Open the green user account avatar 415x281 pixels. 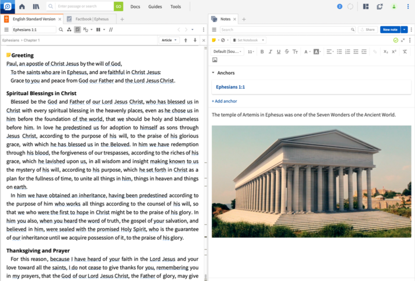(394, 6)
